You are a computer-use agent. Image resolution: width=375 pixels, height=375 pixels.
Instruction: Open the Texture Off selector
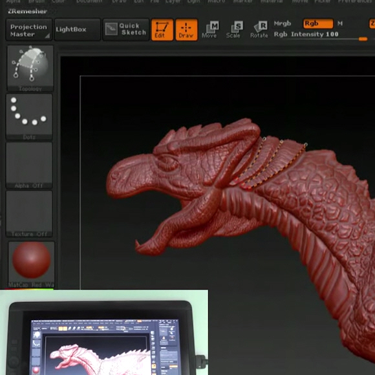(x=29, y=213)
